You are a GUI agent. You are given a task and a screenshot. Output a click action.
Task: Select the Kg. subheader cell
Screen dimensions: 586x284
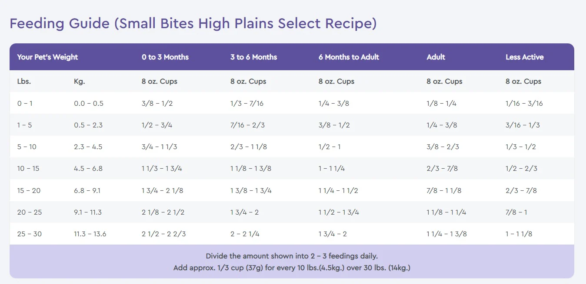coord(80,82)
